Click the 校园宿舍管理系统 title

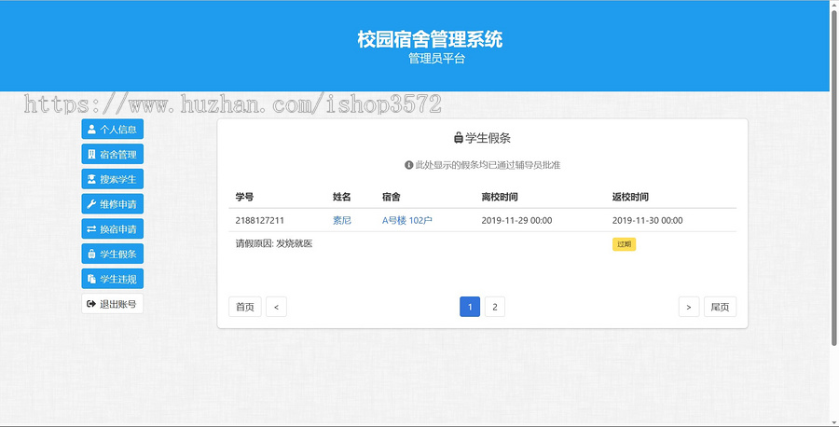[430, 39]
